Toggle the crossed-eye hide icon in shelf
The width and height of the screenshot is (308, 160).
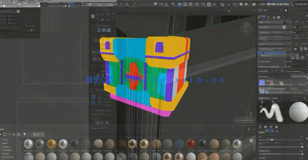click(14, 134)
